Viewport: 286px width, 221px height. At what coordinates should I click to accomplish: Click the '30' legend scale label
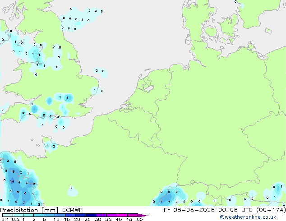[x=98, y=219]
